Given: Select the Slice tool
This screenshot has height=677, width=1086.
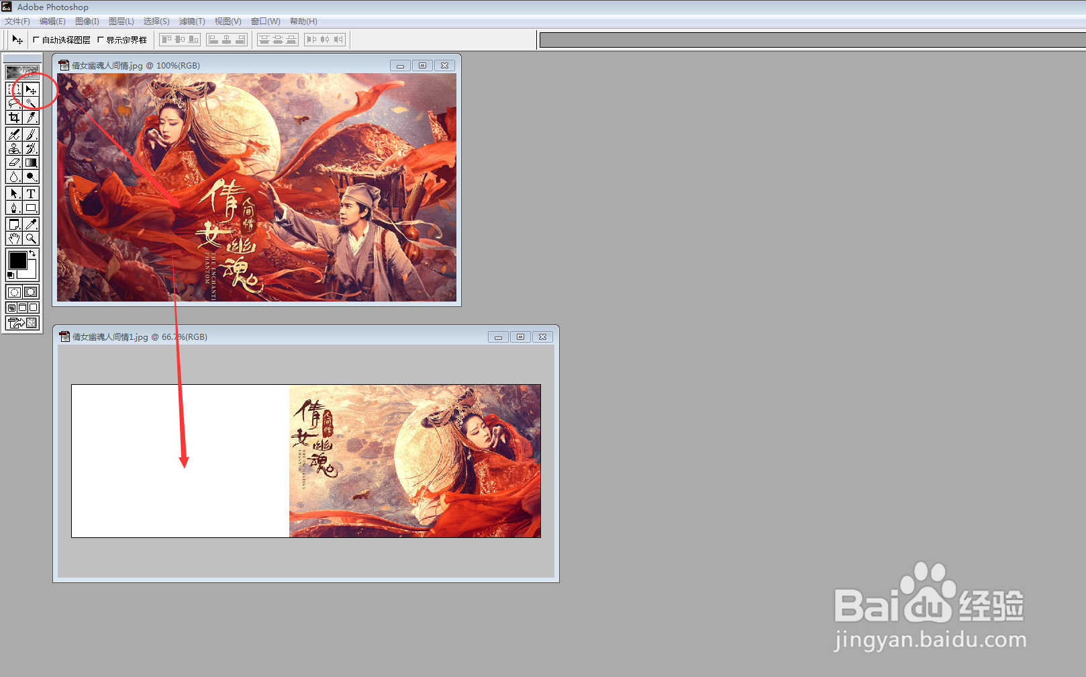Looking at the screenshot, I should (31, 118).
